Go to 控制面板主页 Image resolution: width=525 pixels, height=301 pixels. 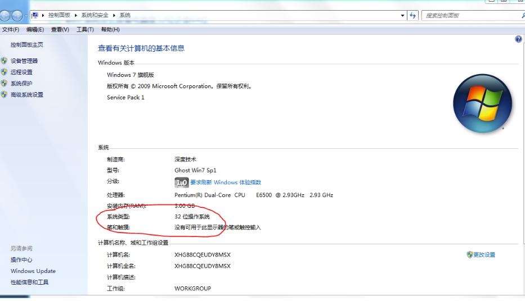27,44
